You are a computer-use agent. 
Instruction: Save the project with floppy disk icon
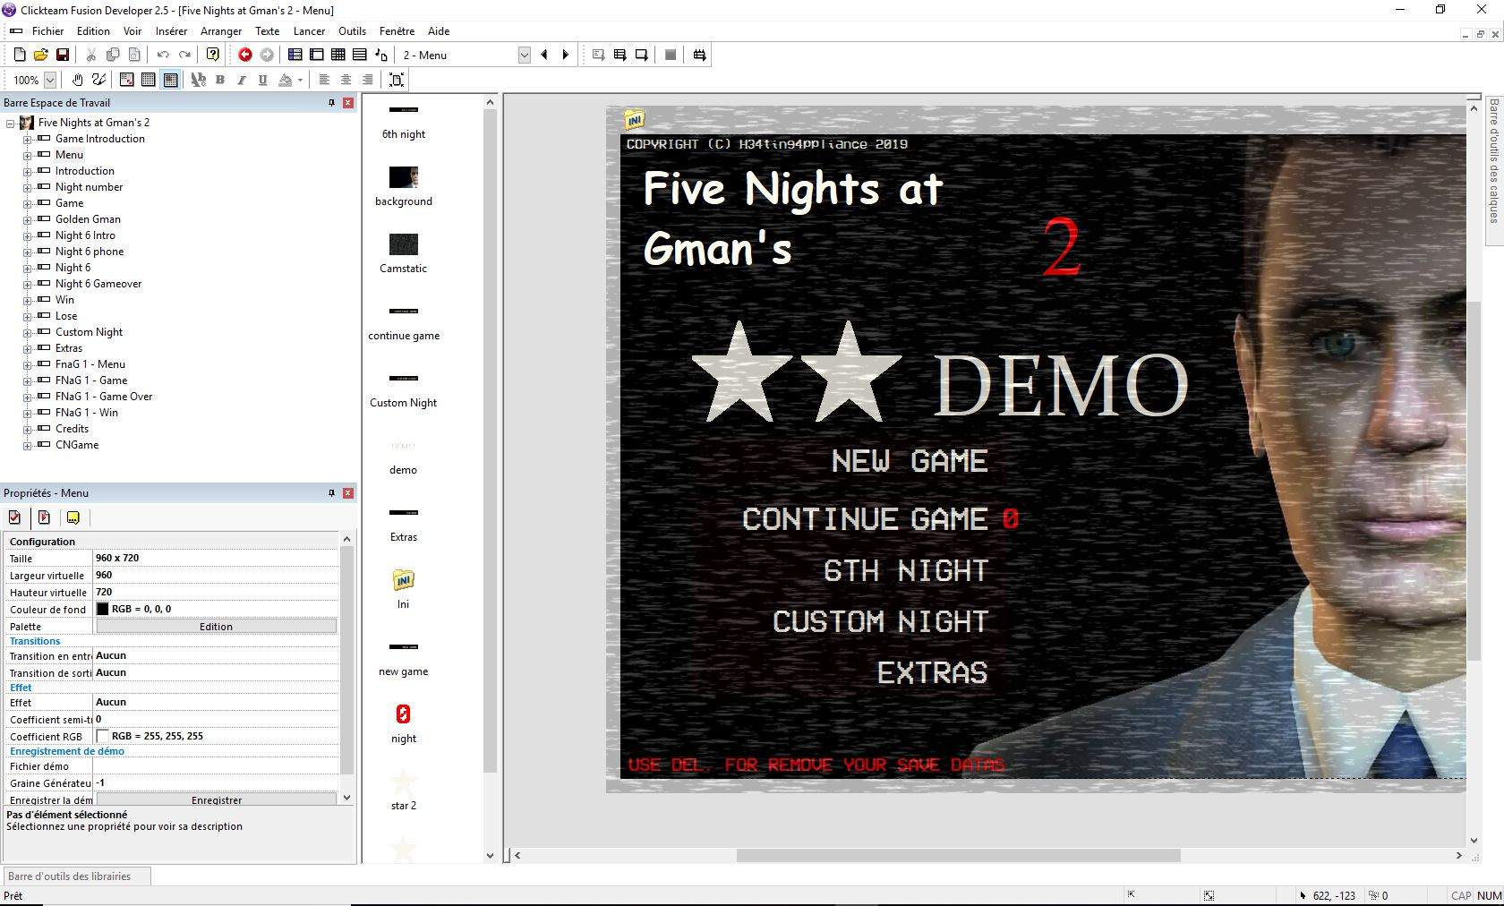click(x=63, y=55)
